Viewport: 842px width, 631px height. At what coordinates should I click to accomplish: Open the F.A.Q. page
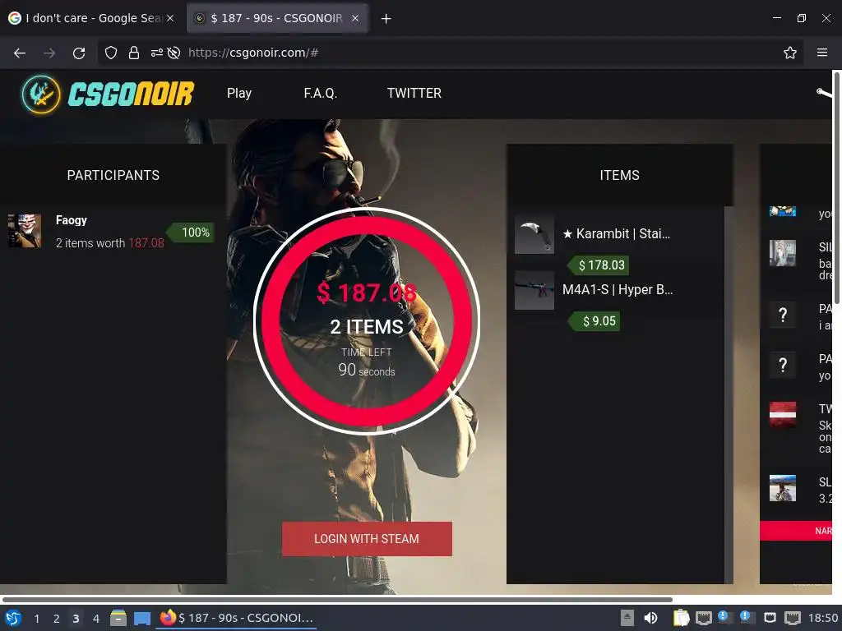point(320,94)
